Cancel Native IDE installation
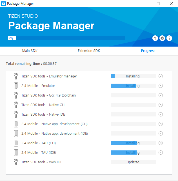Screen dimensions: 178x181 [x=161, y=114]
